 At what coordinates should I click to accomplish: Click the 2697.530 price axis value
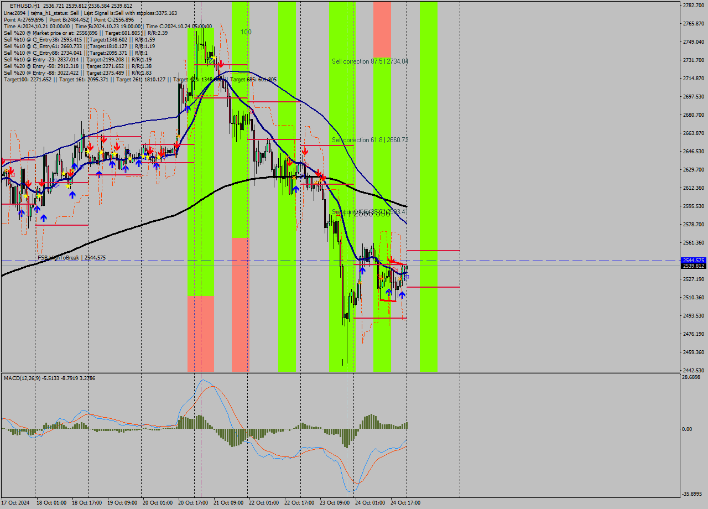click(694, 96)
